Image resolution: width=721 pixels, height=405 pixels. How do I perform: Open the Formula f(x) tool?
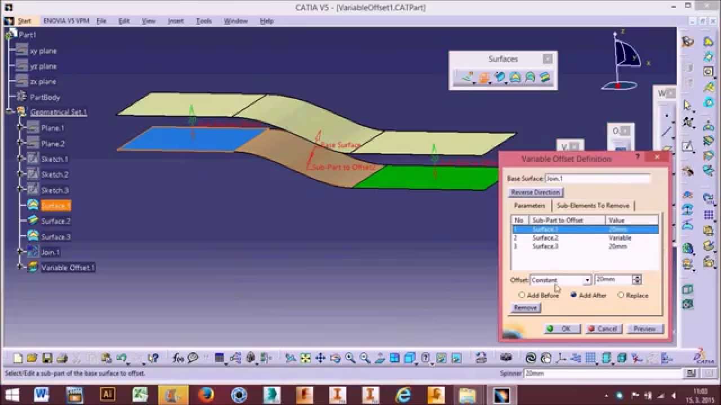point(178,358)
